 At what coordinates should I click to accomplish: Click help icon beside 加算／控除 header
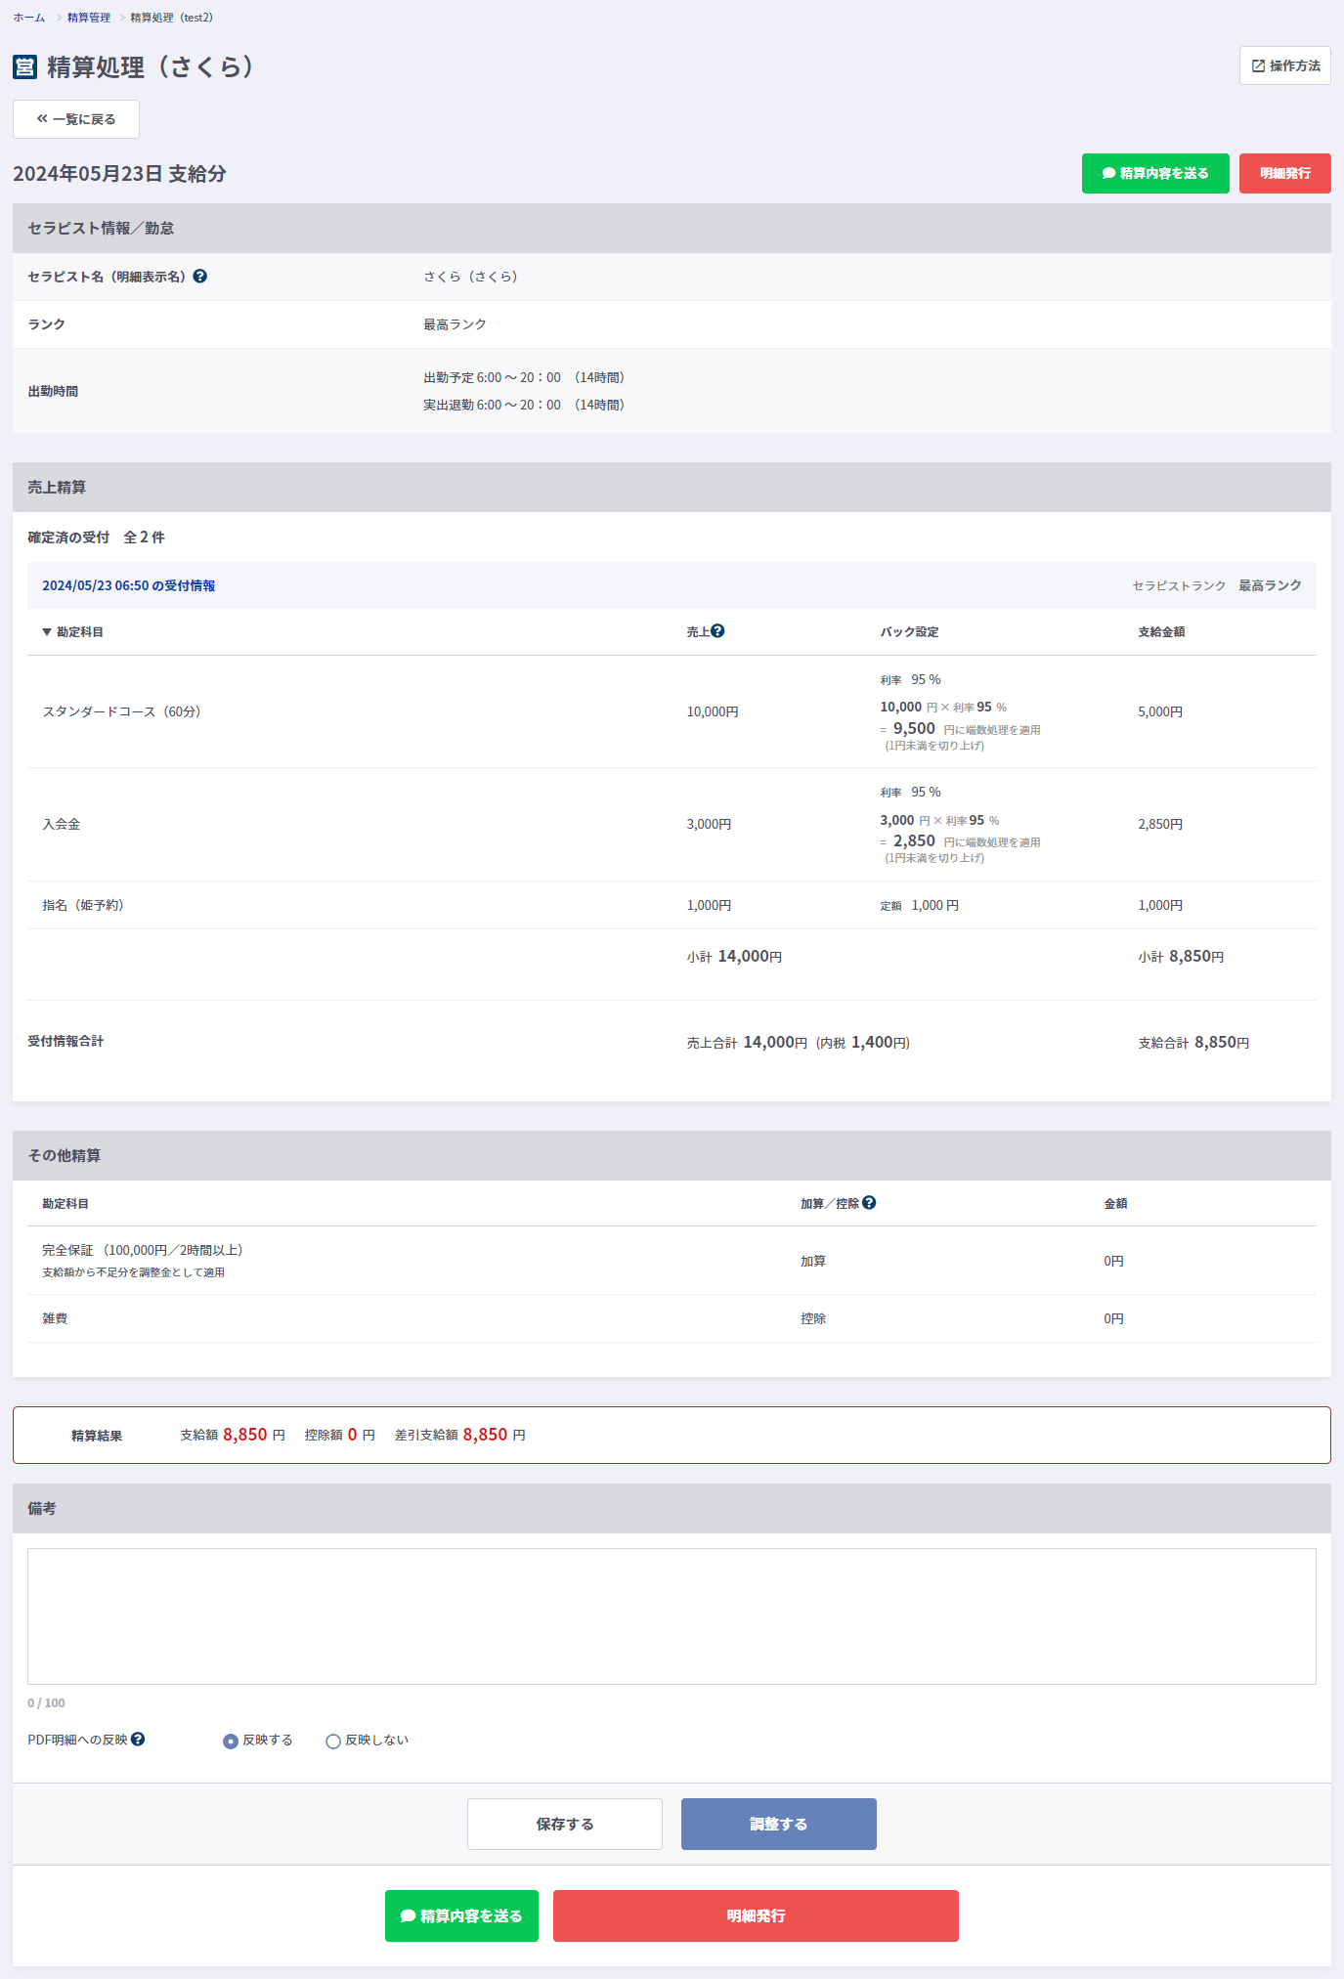click(869, 1203)
